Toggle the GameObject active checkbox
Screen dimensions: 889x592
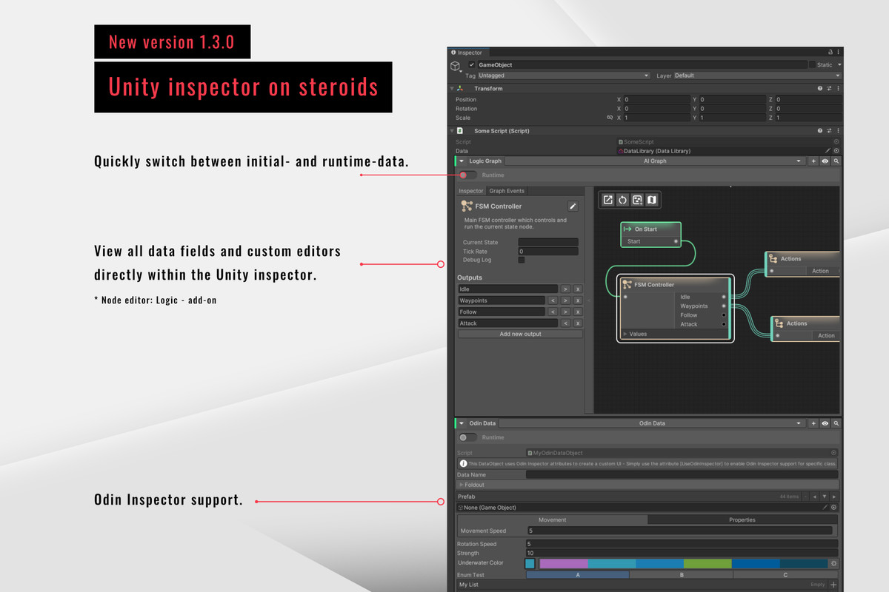click(x=471, y=65)
